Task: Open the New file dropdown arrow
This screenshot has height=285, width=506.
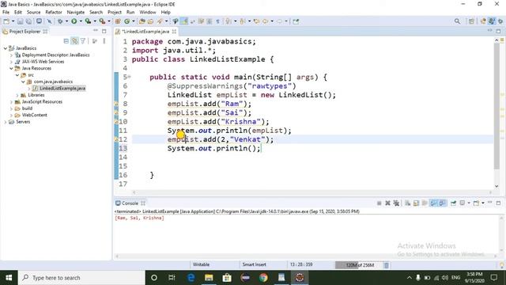Action: point(13,21)
